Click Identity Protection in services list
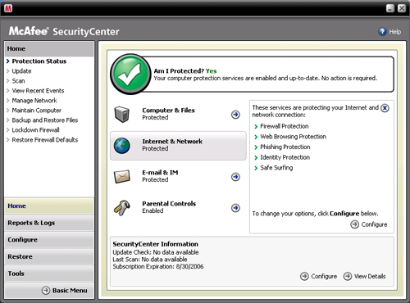 click(285, 157)
